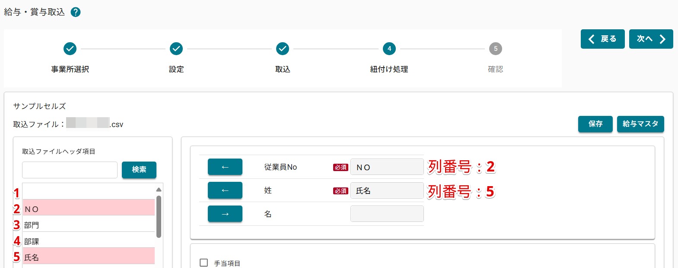Enable the 手当項目 checkbox

[x=204, y=263]
